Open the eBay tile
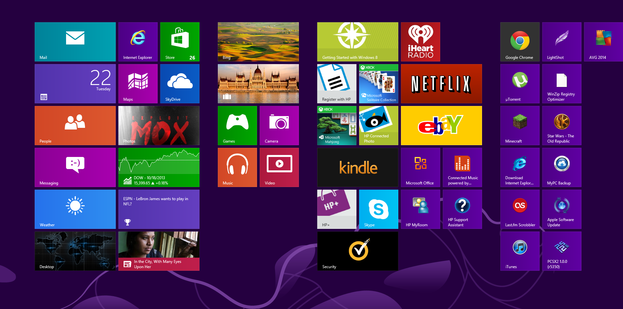The image size is (623, 309). tap(441, 125)
